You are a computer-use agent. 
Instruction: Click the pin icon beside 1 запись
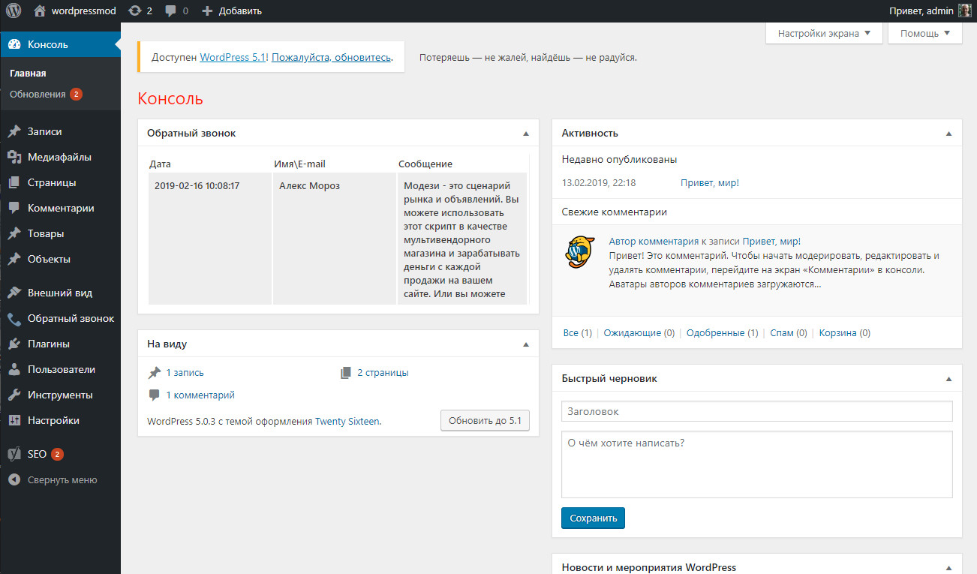pos(154,372)
